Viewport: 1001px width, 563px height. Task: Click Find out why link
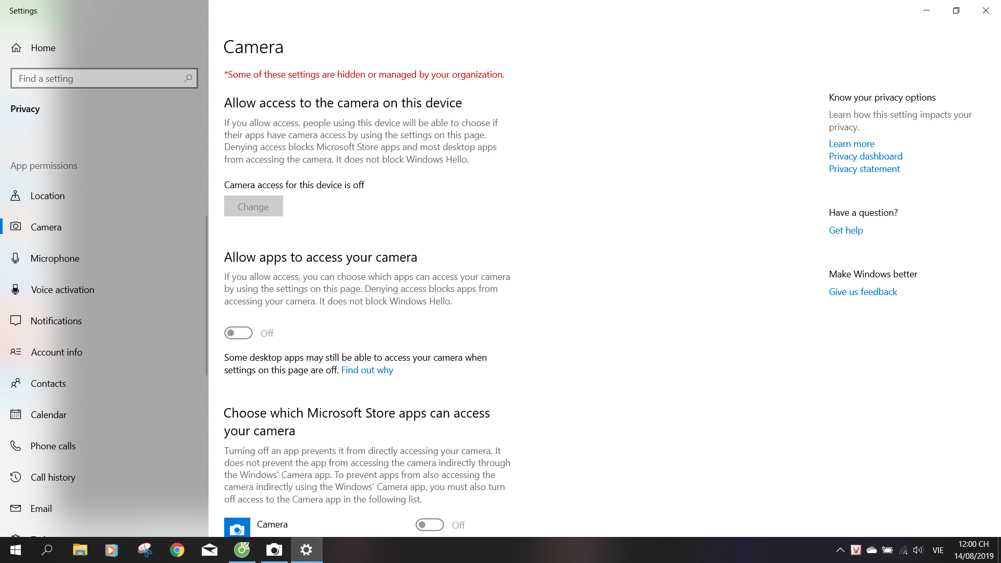coord(367,370)
